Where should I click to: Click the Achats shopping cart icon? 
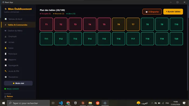(6, 42)
